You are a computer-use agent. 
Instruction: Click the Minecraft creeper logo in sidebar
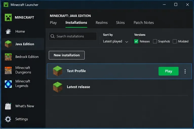point(8,17)
